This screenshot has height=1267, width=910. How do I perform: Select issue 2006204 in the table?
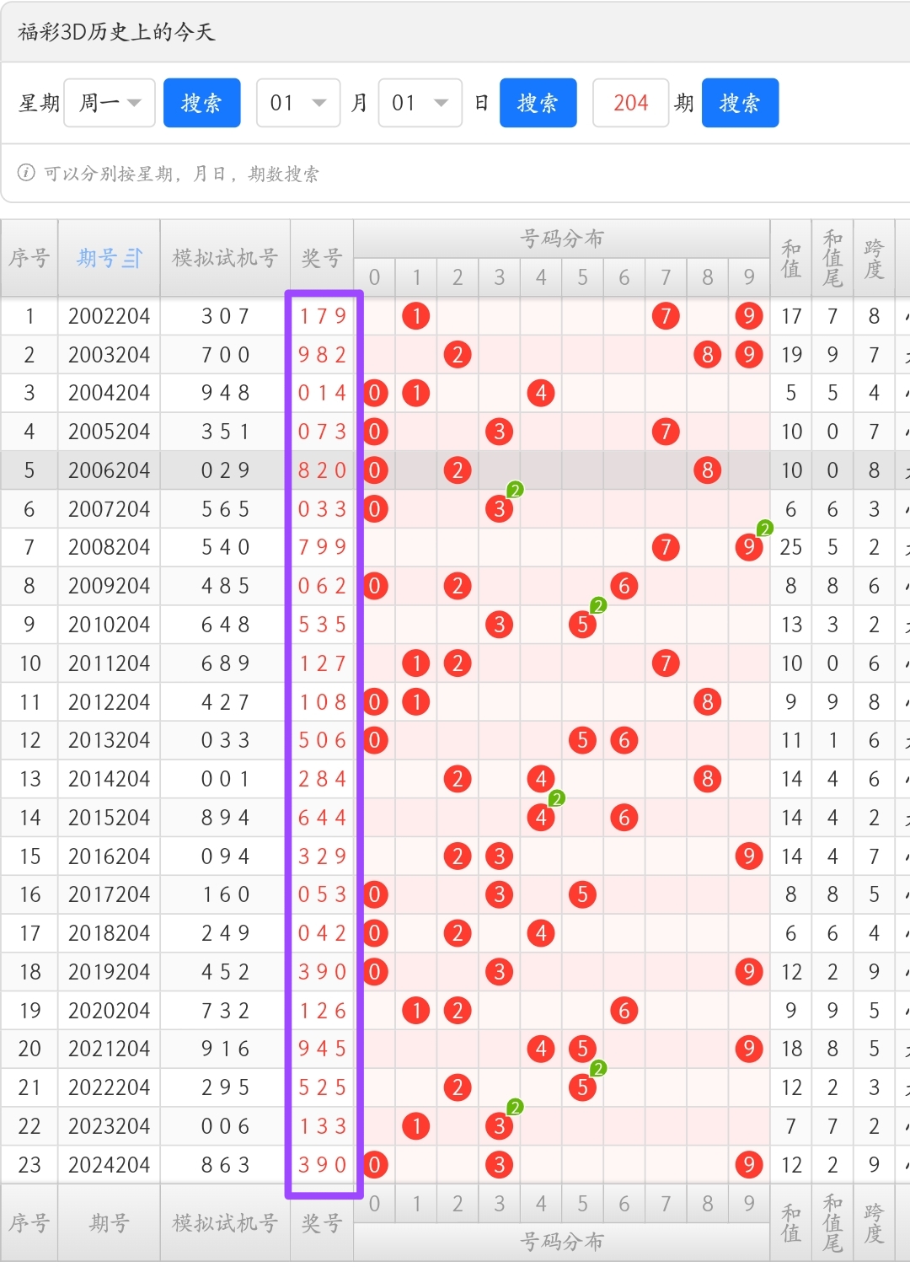pos(110,470)
